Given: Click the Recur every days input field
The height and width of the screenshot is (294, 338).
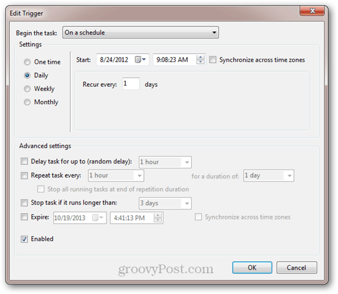Looking at the screenshot, I should 131,84.
